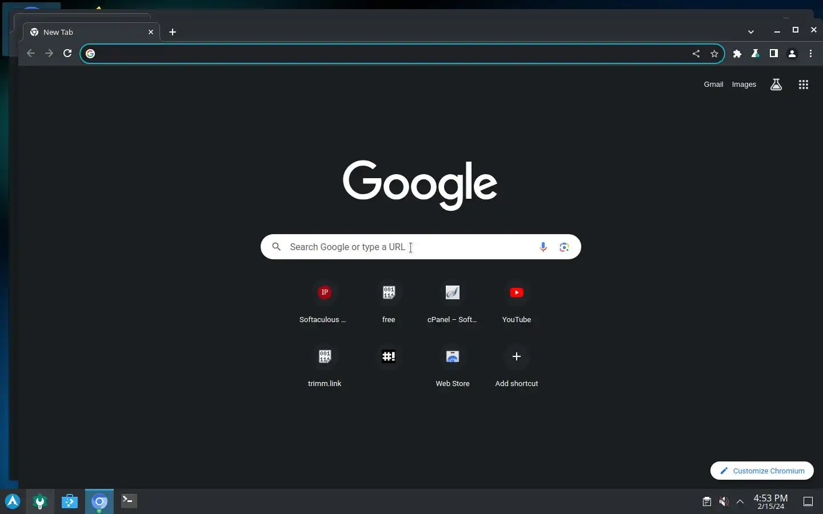Open the Web Store shortcut

tap(453, 367)
